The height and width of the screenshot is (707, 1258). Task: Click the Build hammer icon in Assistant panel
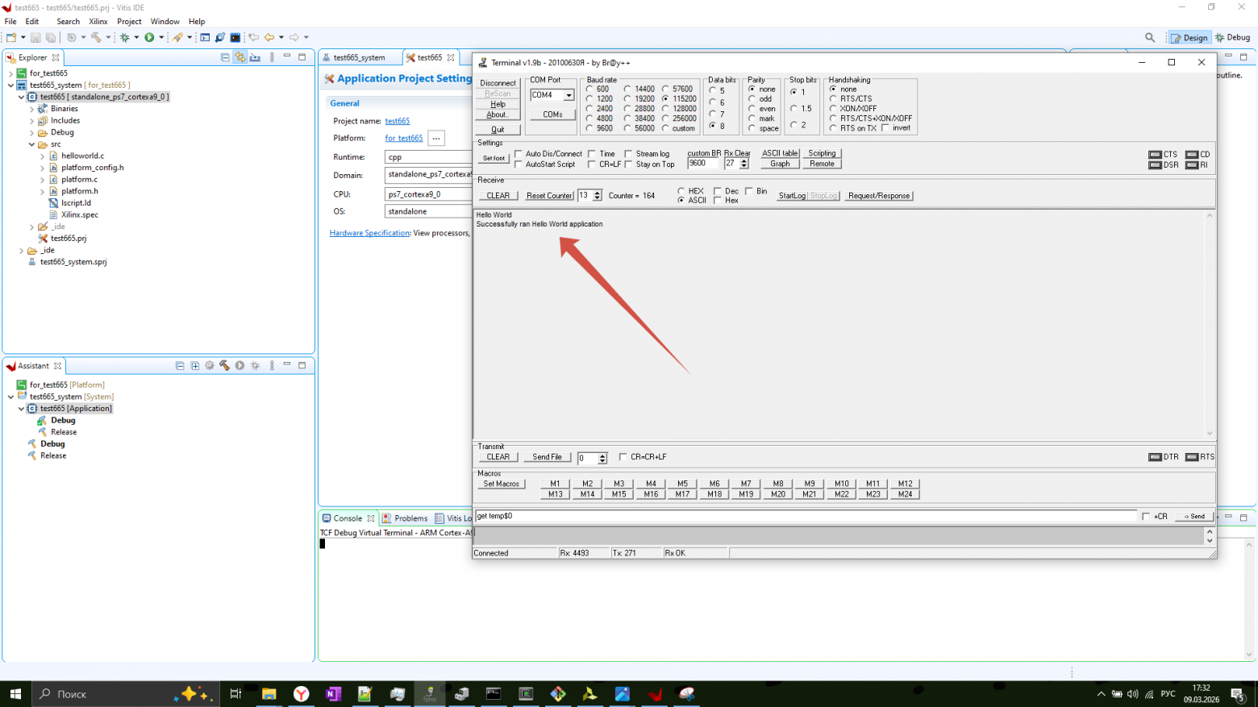(225, 366)
